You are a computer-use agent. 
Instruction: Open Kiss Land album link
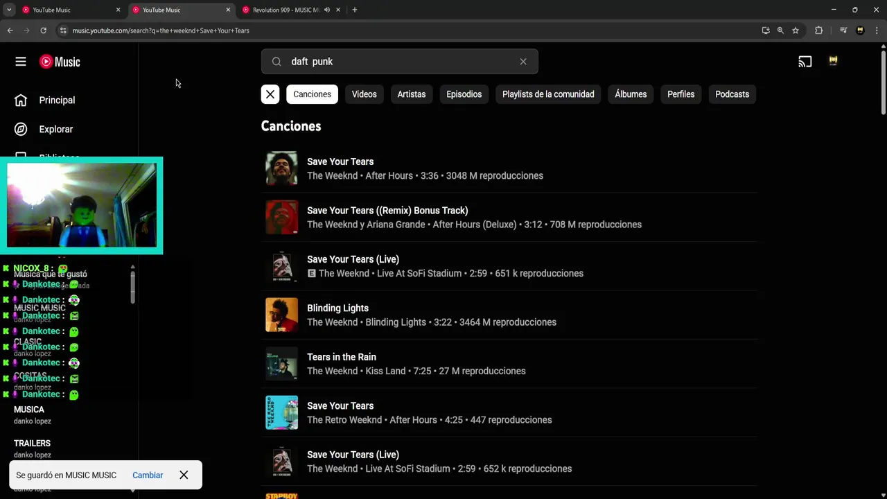pos(385,371)
